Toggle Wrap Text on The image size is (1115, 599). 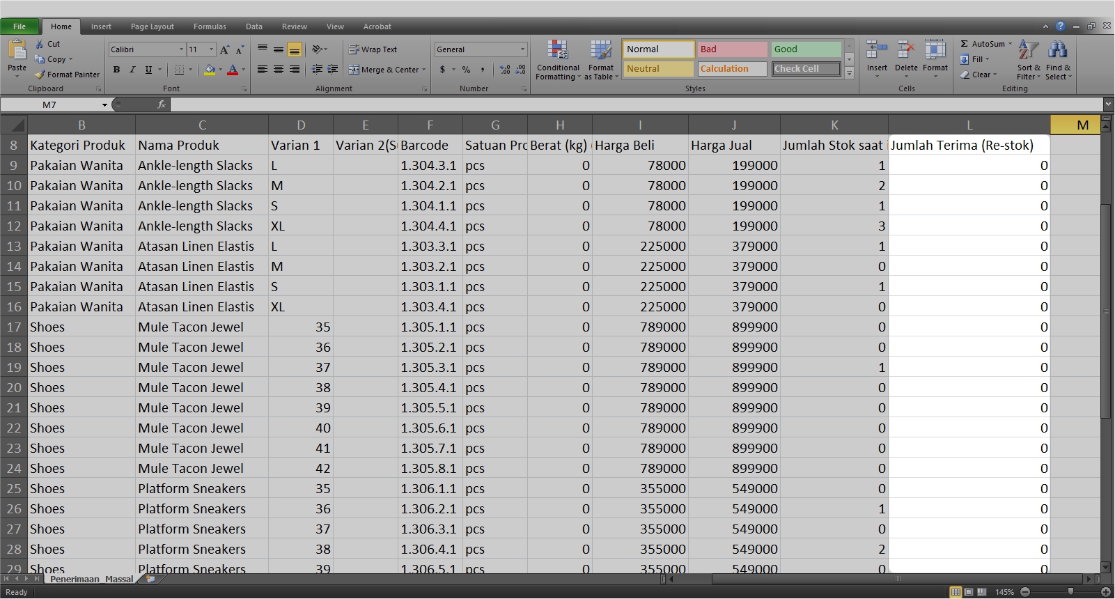coord(373,49)
